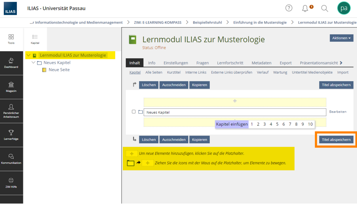Select Neue Seite in the tree
The width and height of the screenshot is (357, 206).
(59, 70)
